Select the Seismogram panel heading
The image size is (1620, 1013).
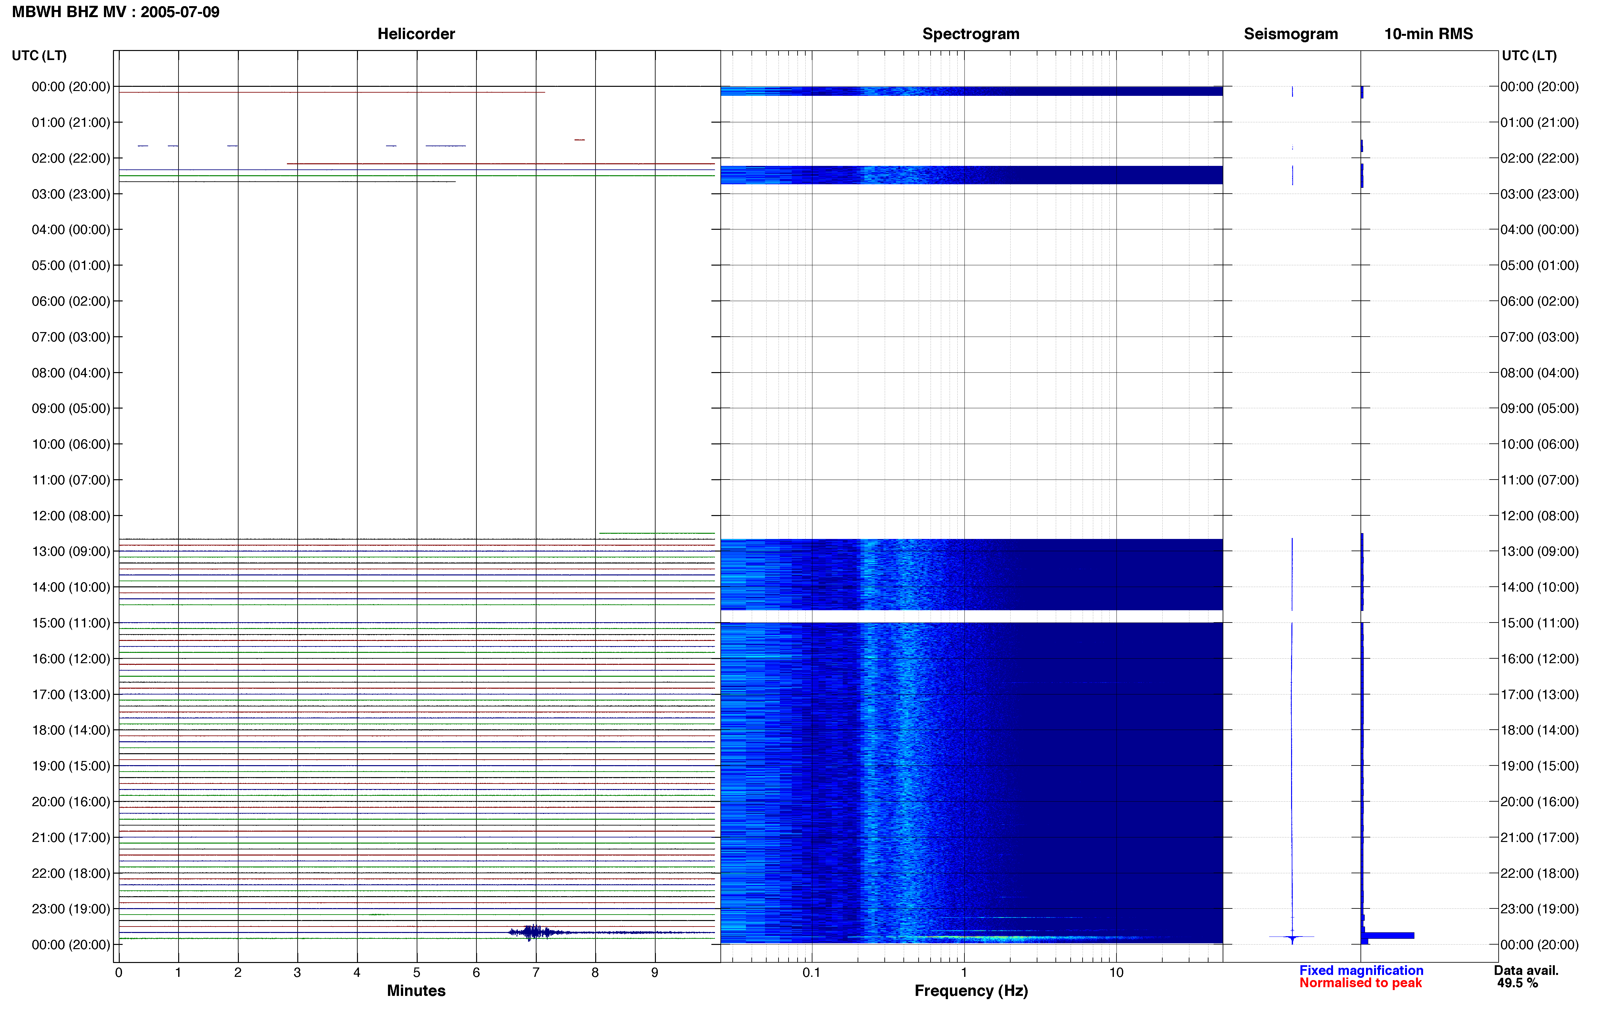pyautogui.click(x=1290, y=34)
